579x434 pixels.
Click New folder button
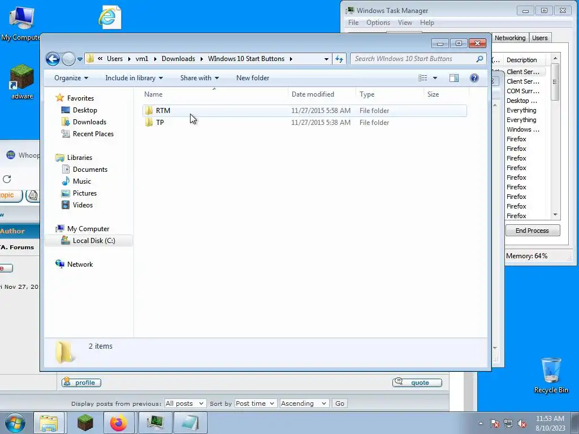pos(253,78)
